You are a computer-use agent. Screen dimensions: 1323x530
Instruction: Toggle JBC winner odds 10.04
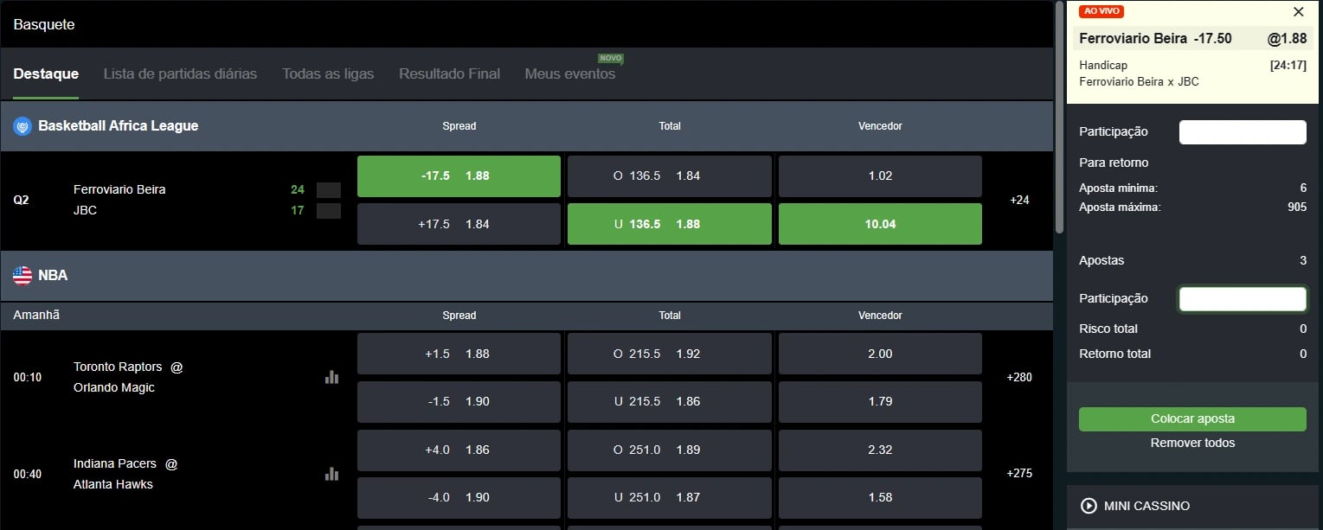(880, 224)
